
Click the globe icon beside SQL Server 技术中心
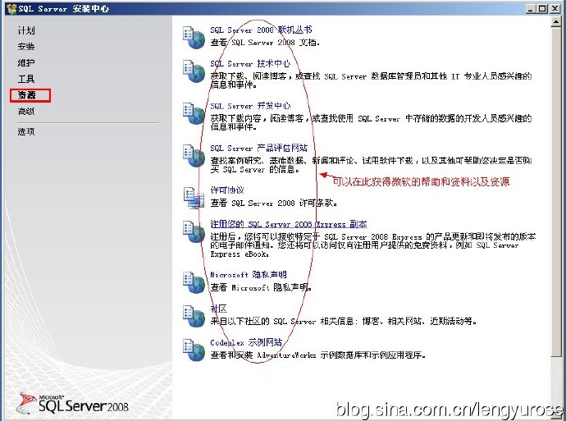pyautogui.click(x=194, y=71)
